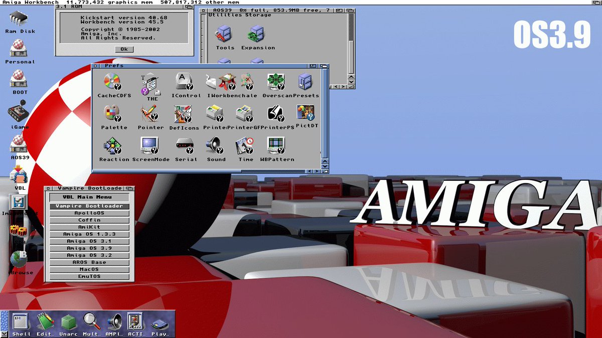Image resolution: width=602 pixels, height=338 pixels.
Task: Launch Unarc green cube dock icon
Action: 68,322
